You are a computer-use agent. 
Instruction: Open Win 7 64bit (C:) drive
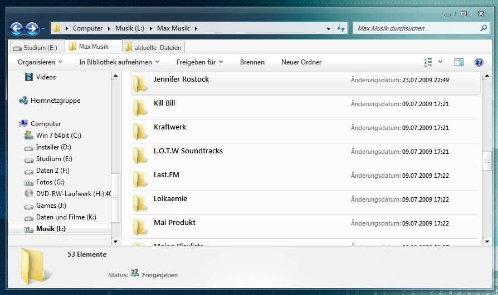click(x=58, y=136)
